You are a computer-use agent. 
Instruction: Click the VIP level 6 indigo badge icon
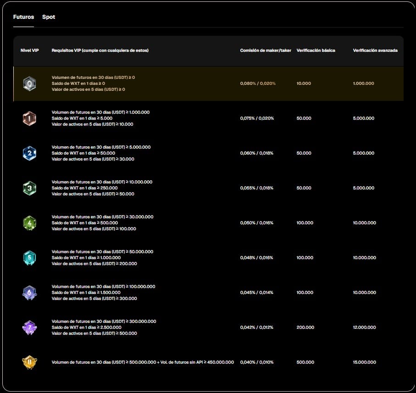(x=29, y=293)
